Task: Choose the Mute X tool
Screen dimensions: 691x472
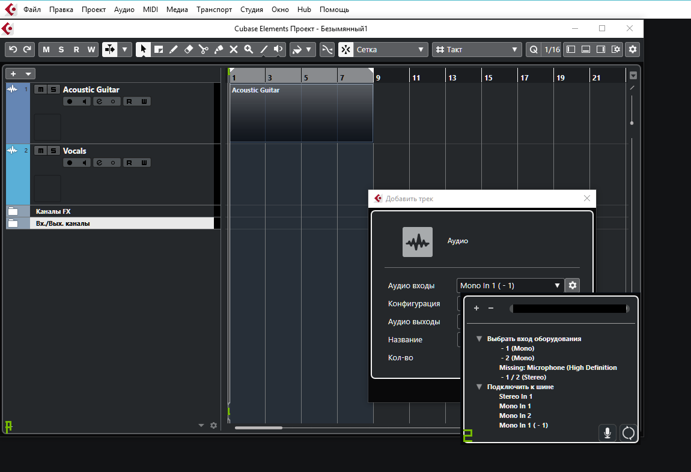Action: point(233,49)
